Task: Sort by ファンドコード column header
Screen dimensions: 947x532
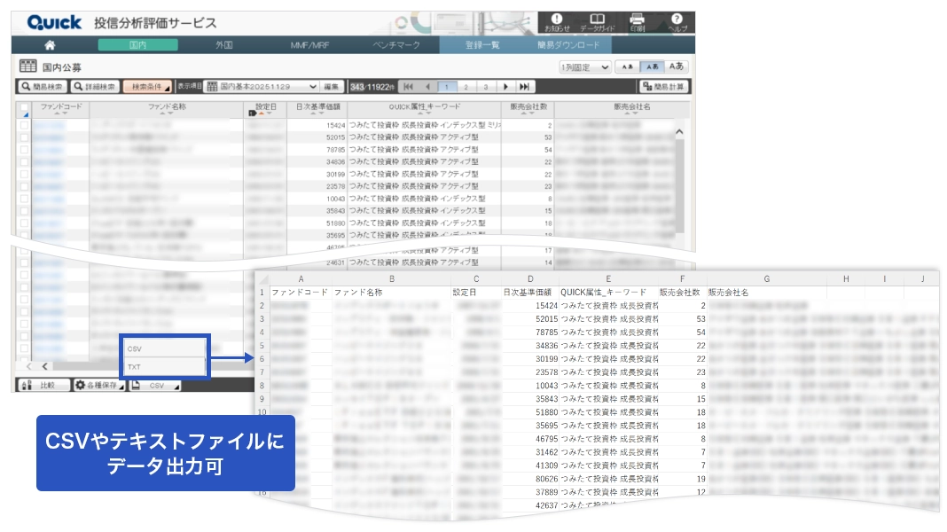Action: click(61, 109)
